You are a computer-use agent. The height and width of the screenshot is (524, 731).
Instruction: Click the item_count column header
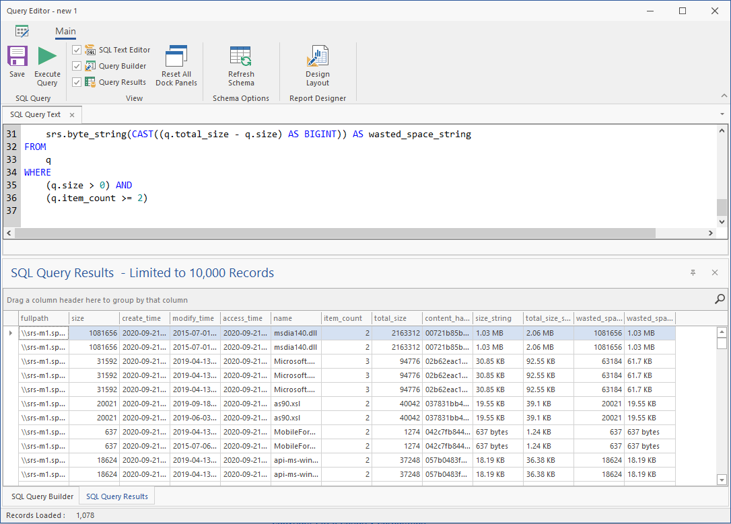pyautogui.click(x=346, y=318)
